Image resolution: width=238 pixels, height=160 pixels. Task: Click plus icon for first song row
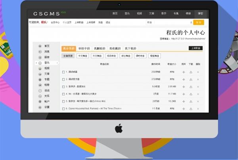tap(184, 72)
